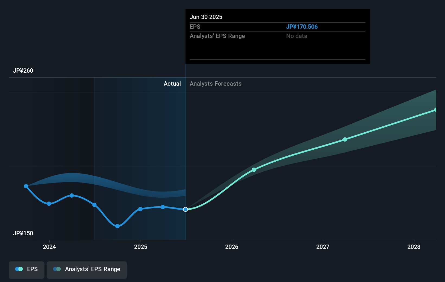Viewport: 445px width, 282px height.
Task: Switch to the Actual section label
Action: (x=172, y=84)
